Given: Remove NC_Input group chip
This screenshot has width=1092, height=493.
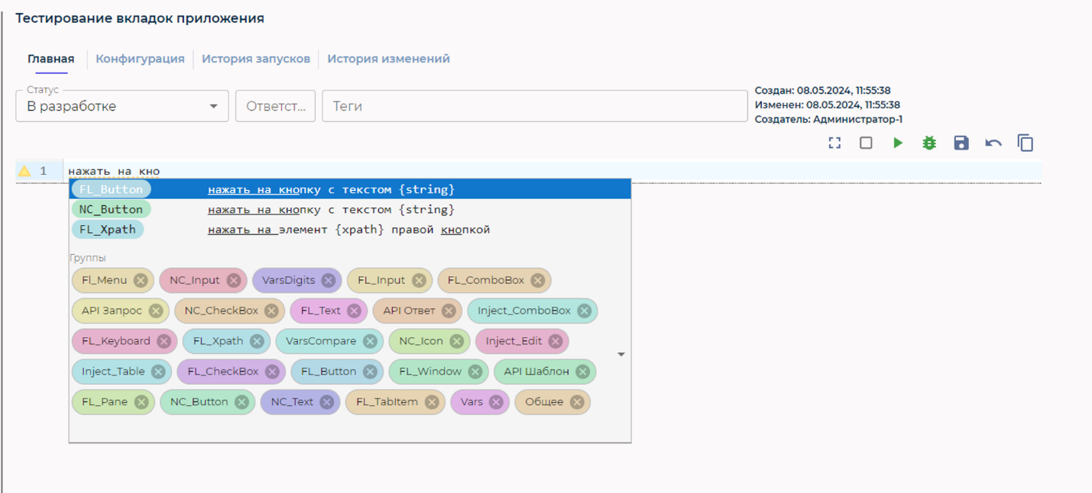Looking at the screenshot, I should [x=234, y=280].
